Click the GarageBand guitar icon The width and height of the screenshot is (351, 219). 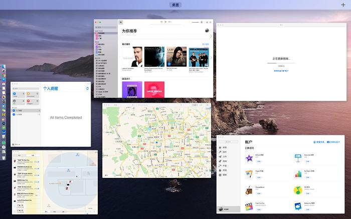click(x=249, y=190)
